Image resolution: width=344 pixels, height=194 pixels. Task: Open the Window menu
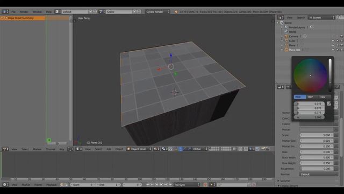[x=37, y=12]
